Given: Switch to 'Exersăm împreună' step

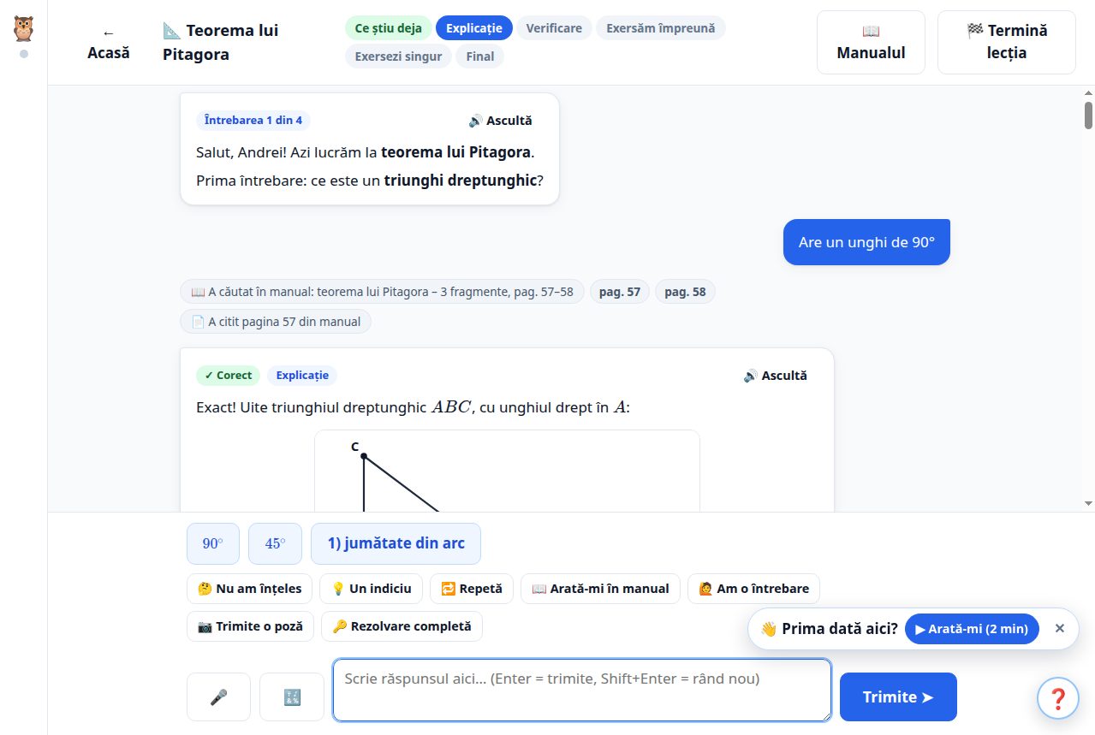Looking at the screenshot, I should [661, 28].
